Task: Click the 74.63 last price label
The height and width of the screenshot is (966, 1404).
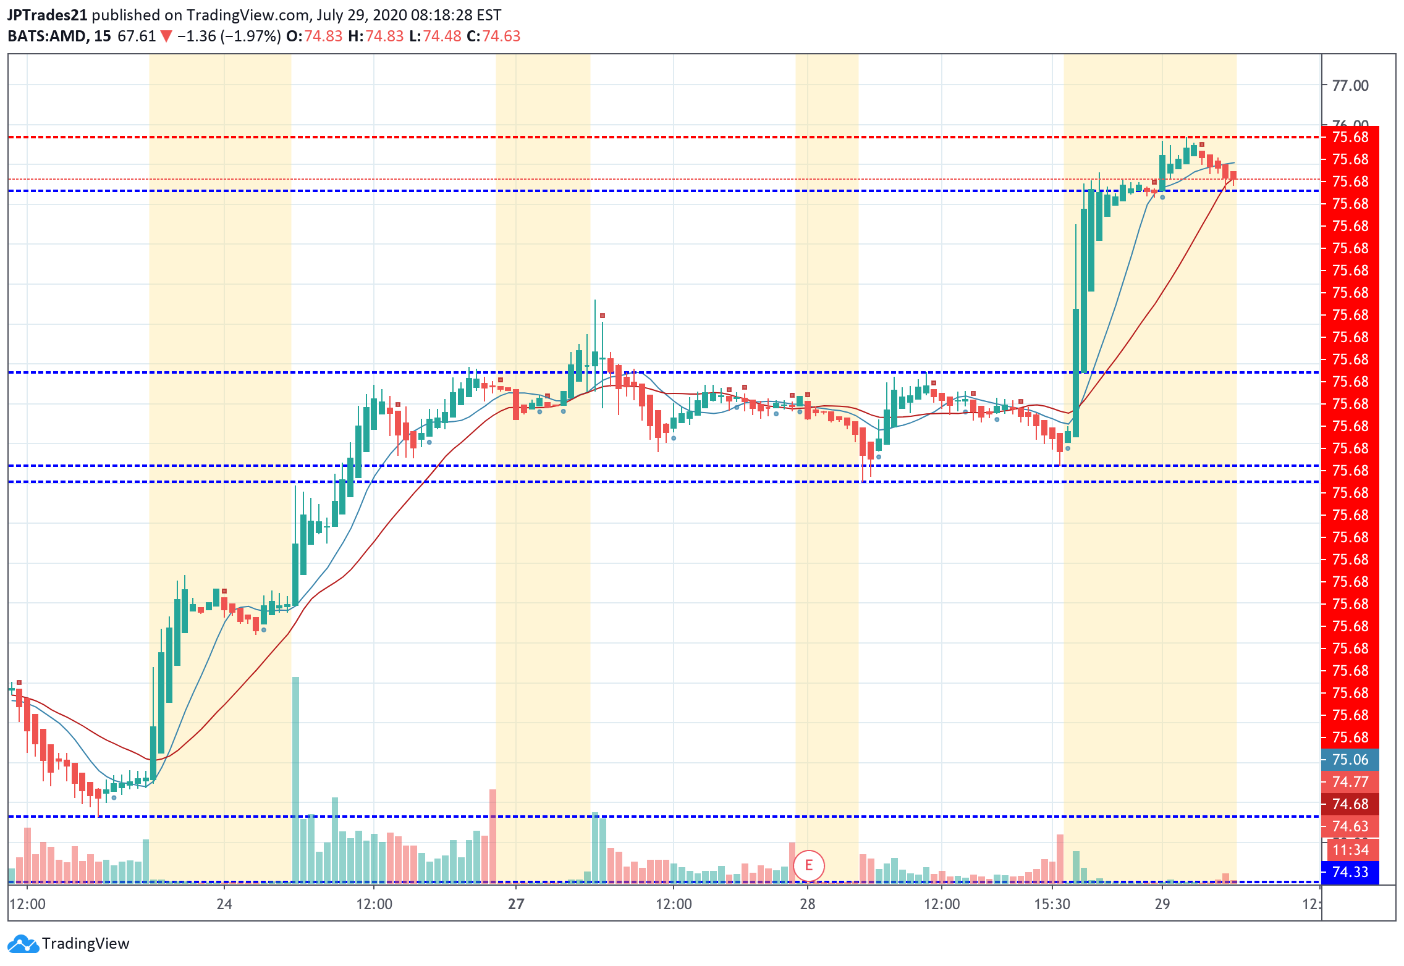Action: 1350,826
